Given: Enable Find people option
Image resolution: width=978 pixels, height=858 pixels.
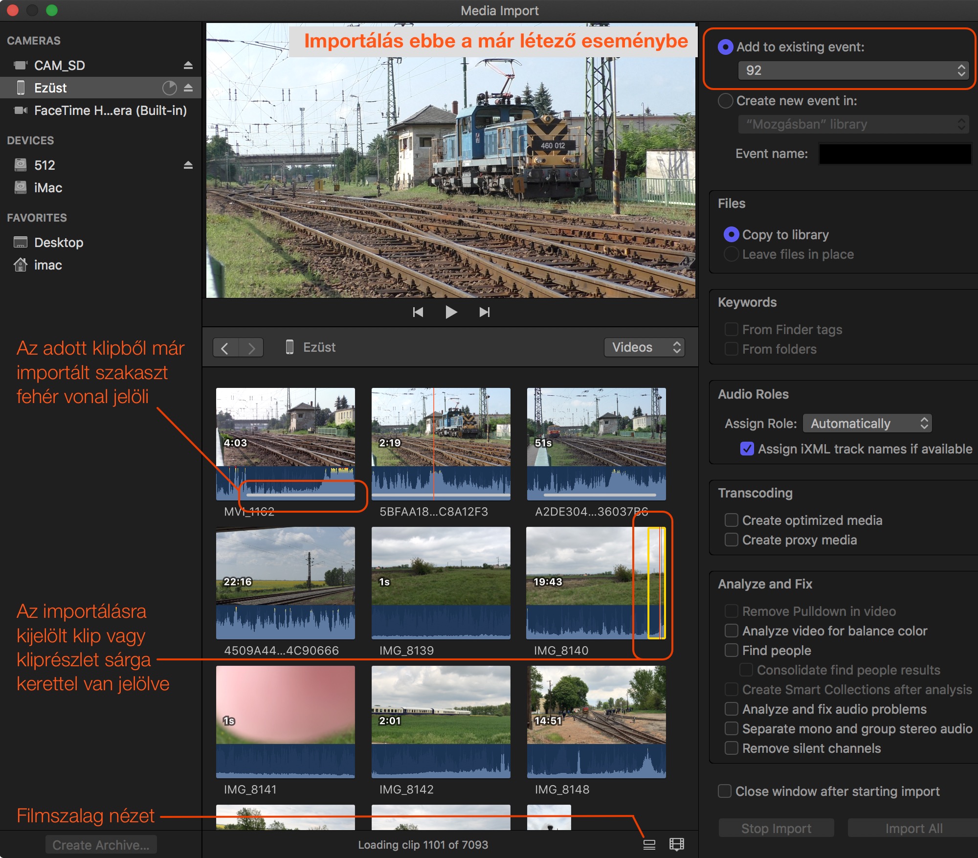Looking at the screenshot, I should [x=732, y=650].
